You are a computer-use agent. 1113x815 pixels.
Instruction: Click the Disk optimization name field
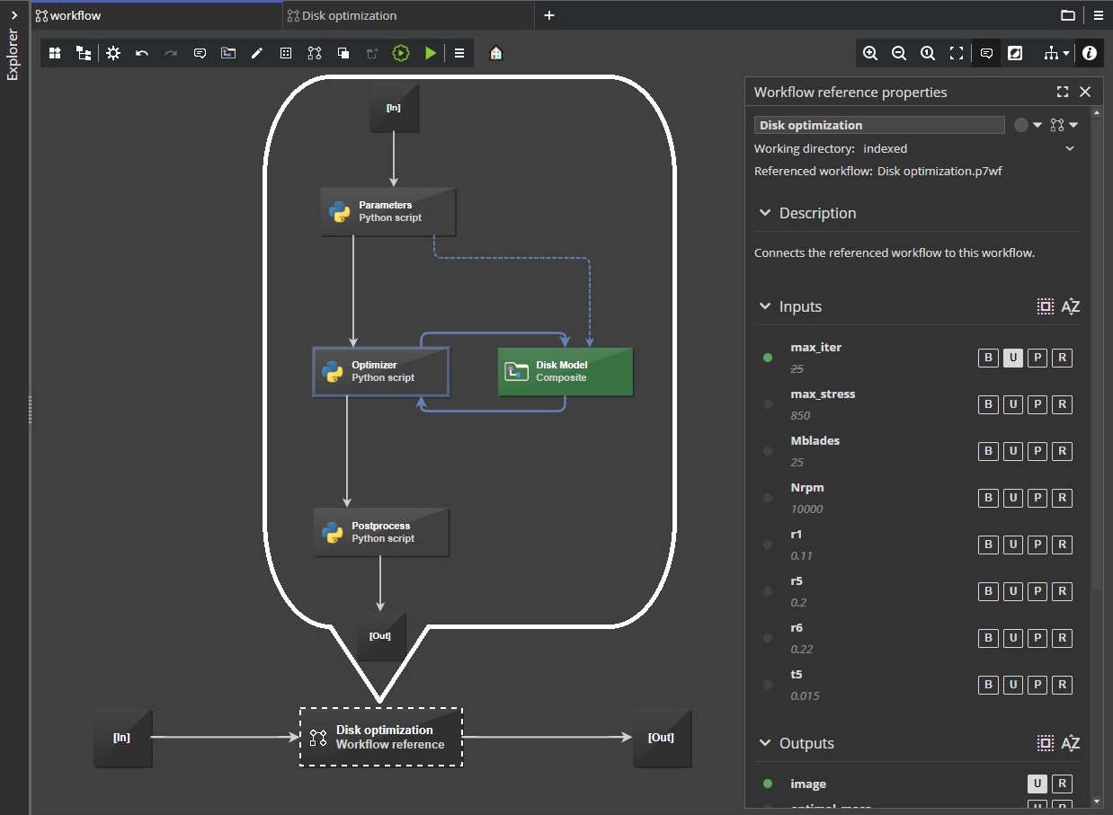tap(878, 125)
